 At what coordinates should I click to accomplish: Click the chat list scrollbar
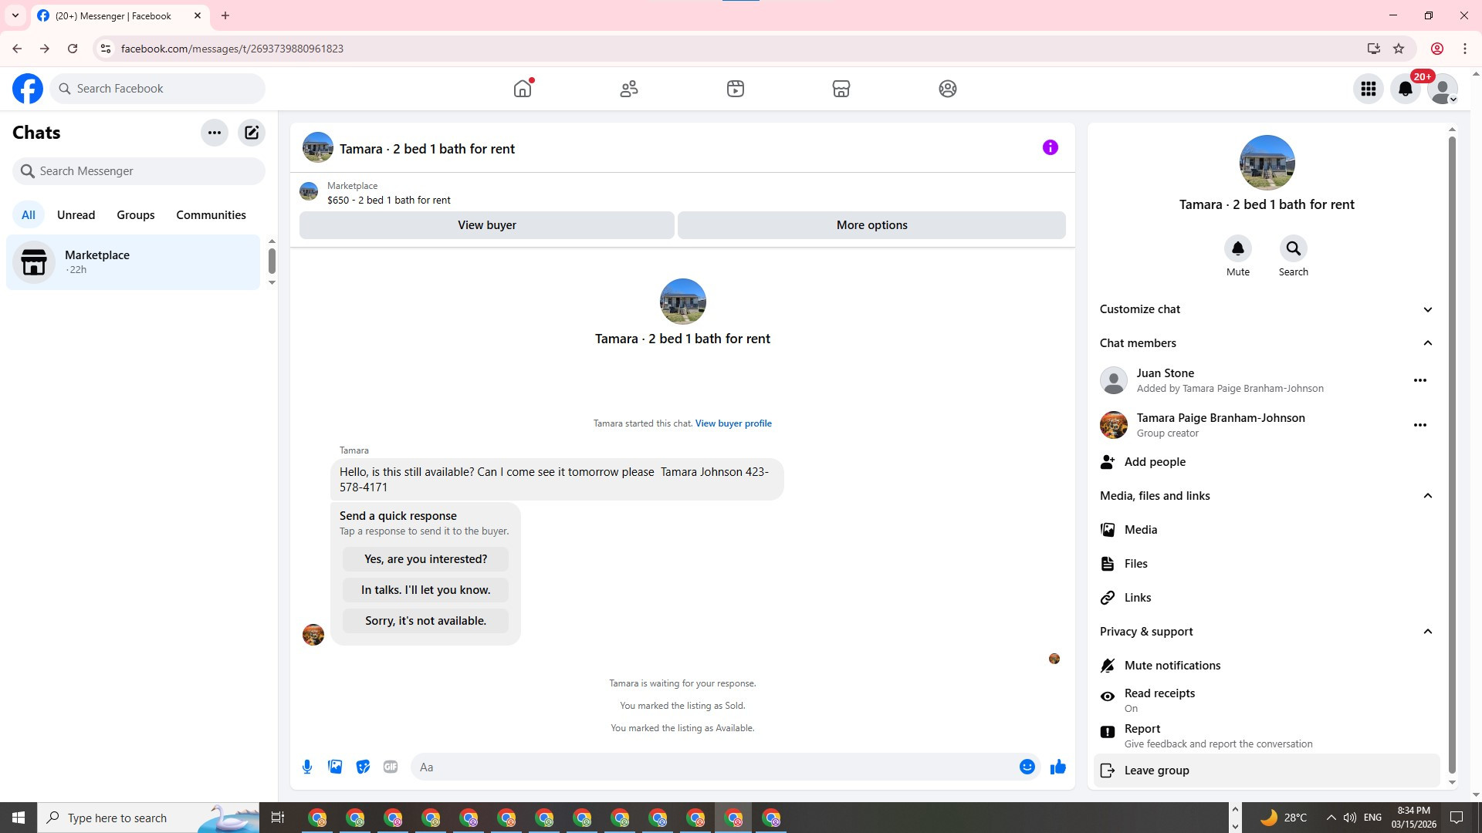[272, 261]
